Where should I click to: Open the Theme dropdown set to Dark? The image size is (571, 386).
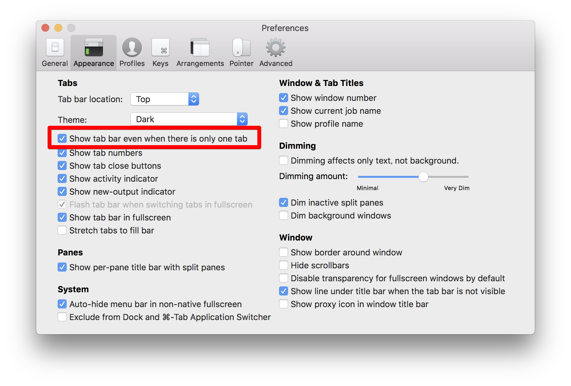tap(189, 119)
